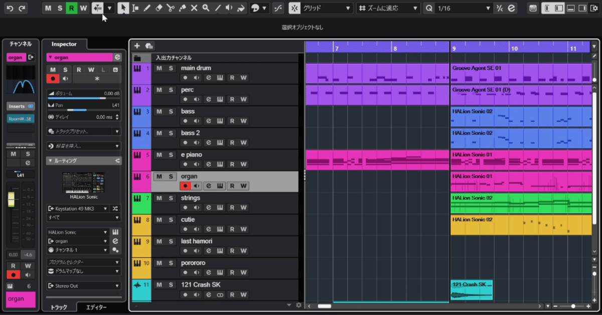The image size is (602, 315).
Task: Open the チャンネル 1 channel dropdown
Action: 78,250
